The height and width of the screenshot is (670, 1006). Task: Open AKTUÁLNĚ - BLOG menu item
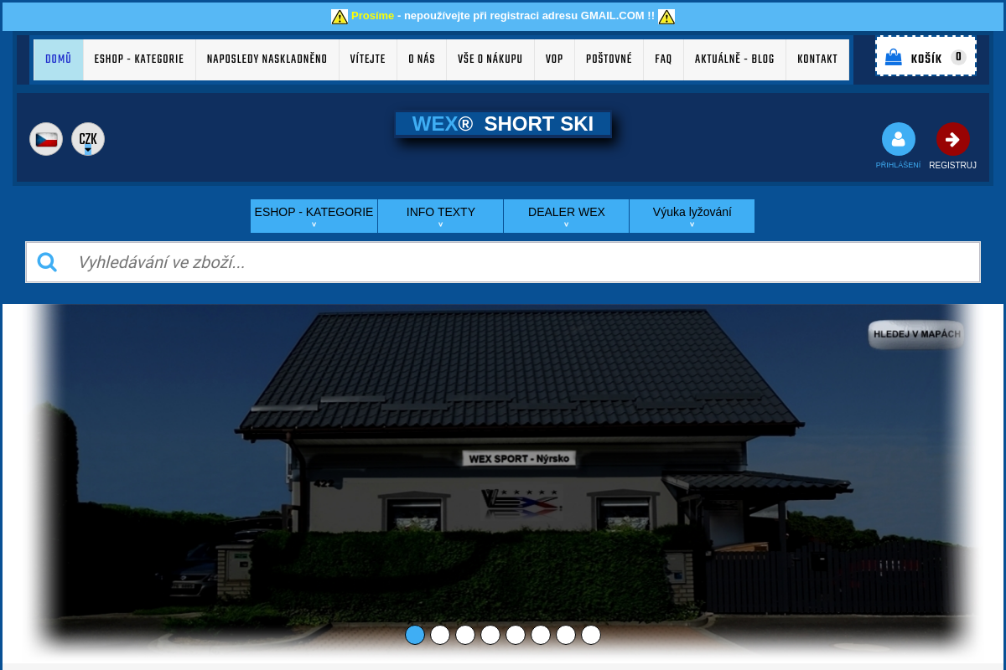click(x=735, y=59)
